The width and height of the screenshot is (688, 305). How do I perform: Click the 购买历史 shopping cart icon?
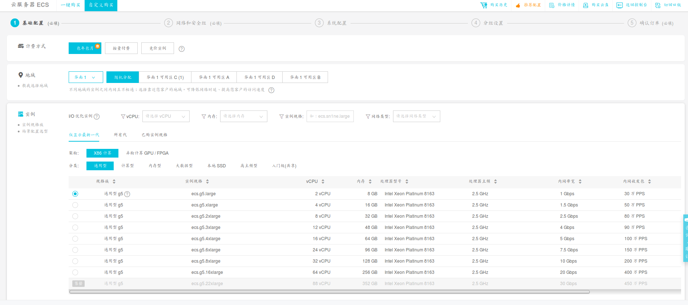483,5
